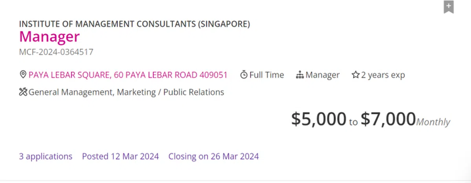Click the location pin icon
471x183 pixels.
23,75
